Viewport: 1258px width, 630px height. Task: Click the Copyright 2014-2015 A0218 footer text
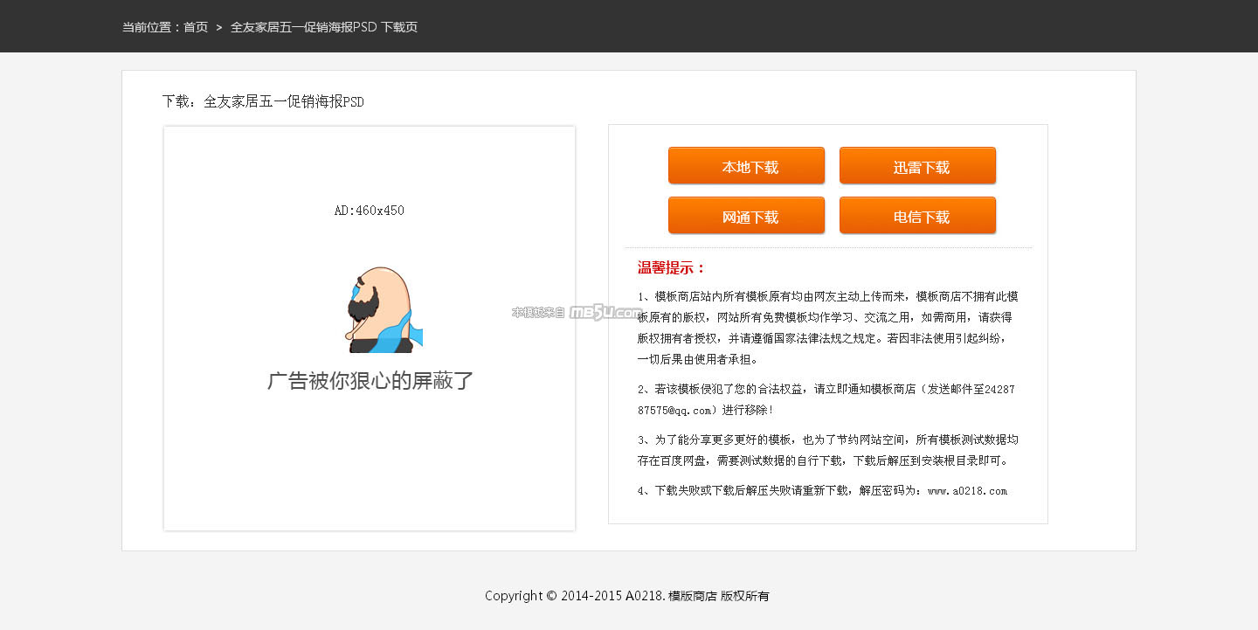[574, 596]
